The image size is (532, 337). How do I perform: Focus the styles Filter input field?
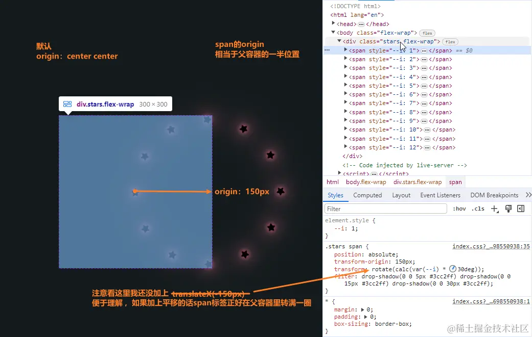386,209
